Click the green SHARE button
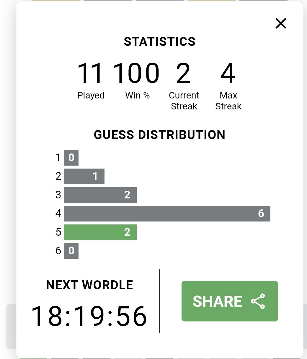Image resolution: width=307 pixels, height=359 pixels. (230, 301)
